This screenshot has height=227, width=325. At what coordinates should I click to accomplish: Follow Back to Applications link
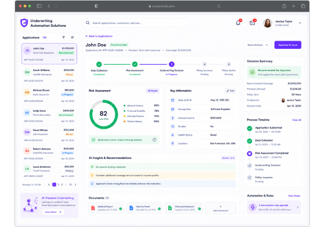click(99, 36)
